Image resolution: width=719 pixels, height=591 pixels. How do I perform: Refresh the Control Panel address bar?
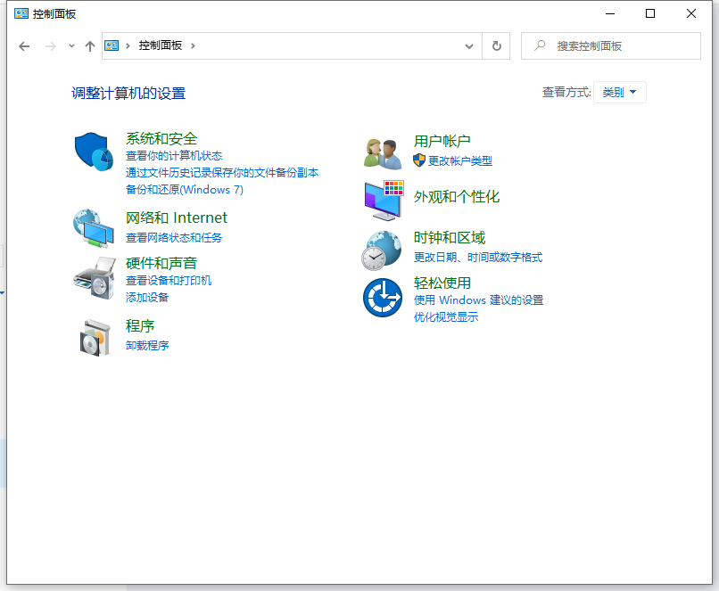(x=497, y=45)
